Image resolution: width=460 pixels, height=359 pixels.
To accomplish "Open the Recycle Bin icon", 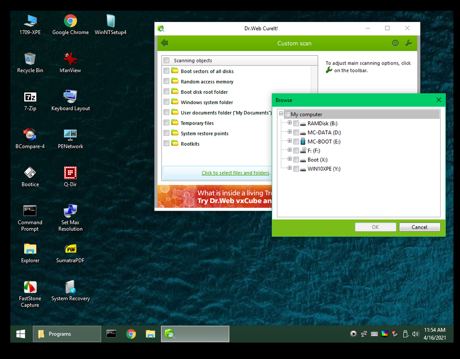I will [x=30, y=63].
